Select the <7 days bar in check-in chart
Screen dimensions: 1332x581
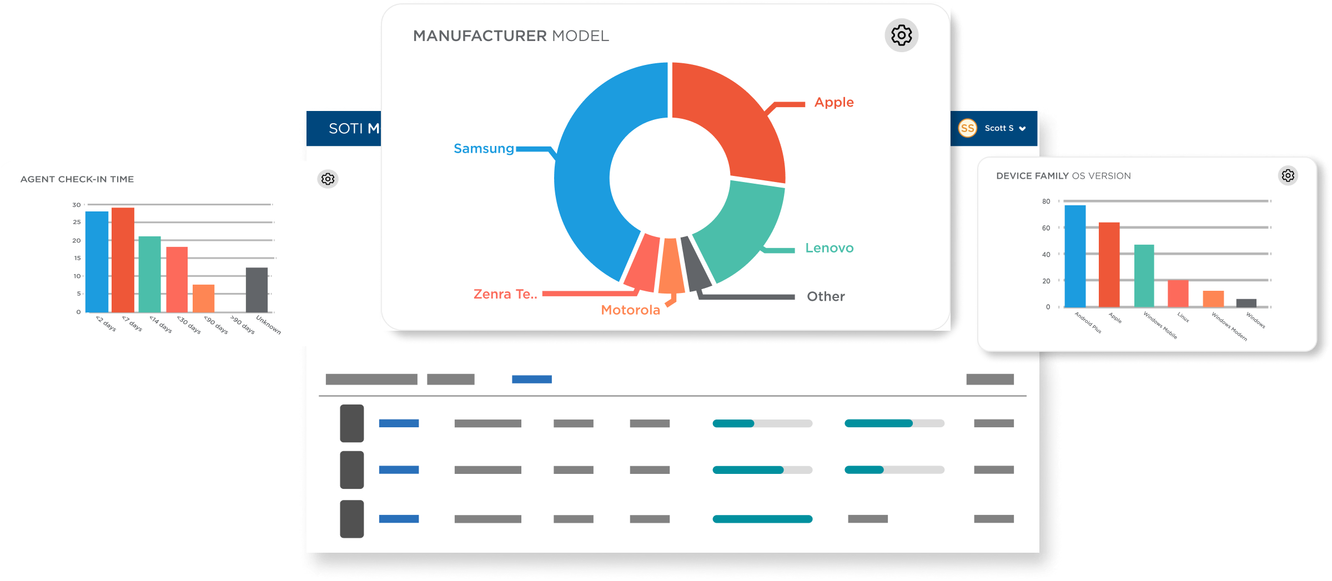coord(123,260)
